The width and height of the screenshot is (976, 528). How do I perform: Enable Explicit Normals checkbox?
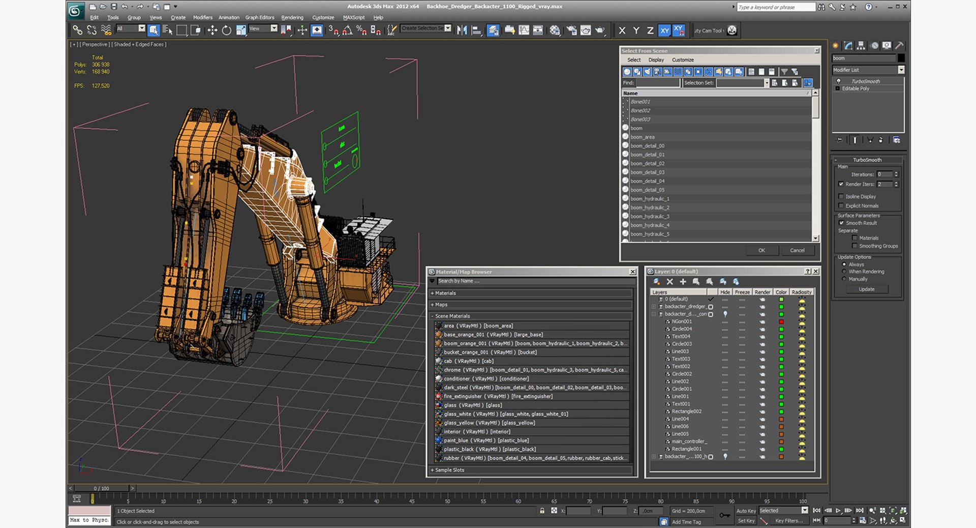pyautogui.click(x=841, y=206)
